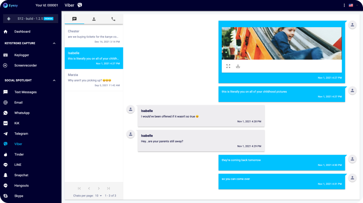The height and width of the screenshot is (203, 363).
Task: Collapse the Keystroke Capture section
Action: tap(54, 43)
